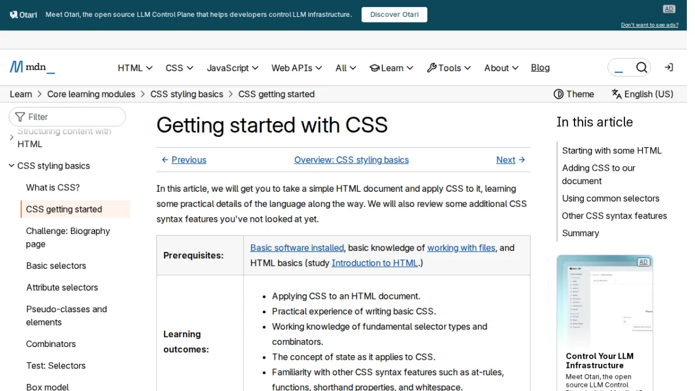Image resolution: width=695 pixels, height=391 pixels.
Task: Click the log in arrow icon
Action: coord(669,68)
